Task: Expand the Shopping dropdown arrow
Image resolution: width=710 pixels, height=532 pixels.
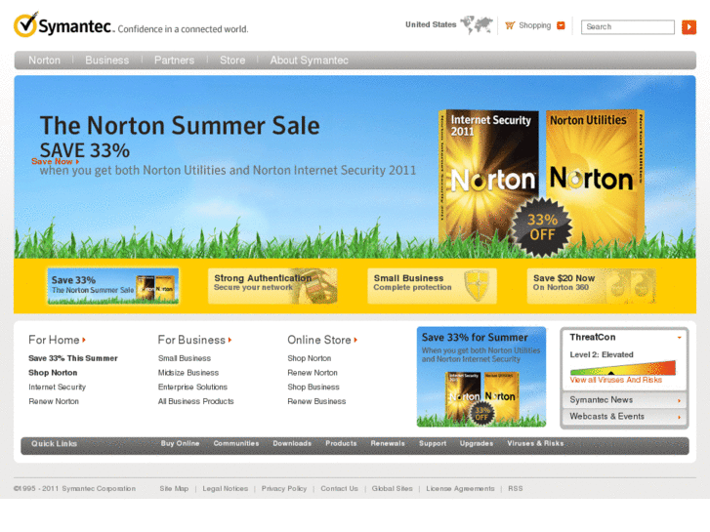Action: (x=561, y=25)
